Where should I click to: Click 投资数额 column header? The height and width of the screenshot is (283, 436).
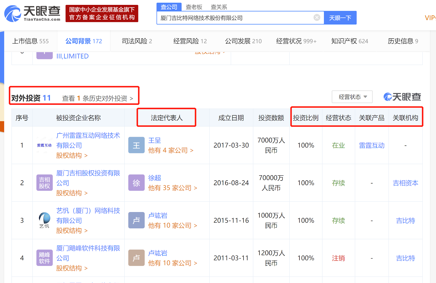[x=271, y=118]
